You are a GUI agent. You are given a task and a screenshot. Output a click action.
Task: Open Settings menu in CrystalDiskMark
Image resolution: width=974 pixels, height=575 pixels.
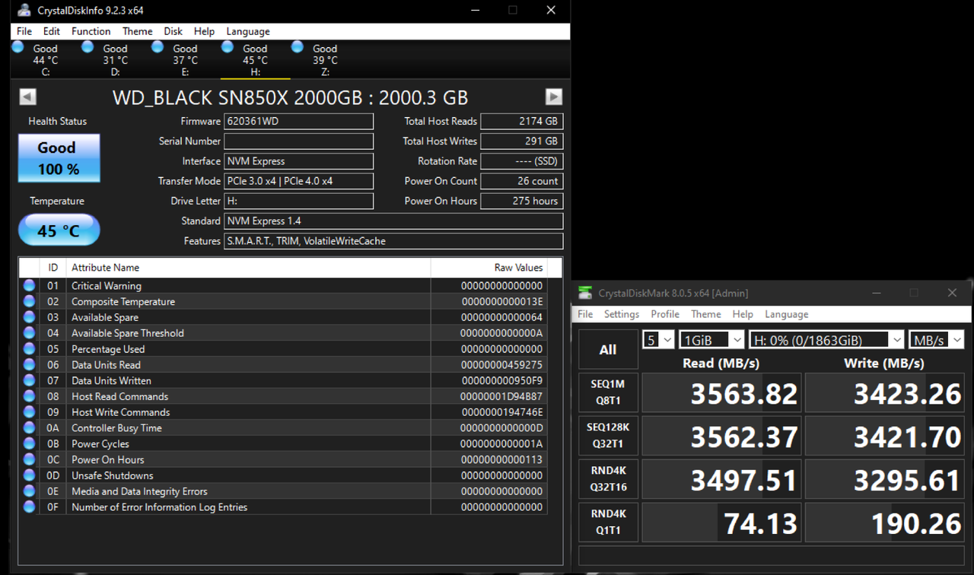[x=622, y=314]
